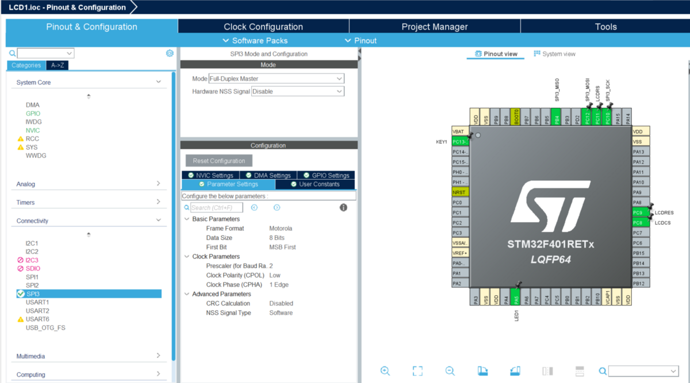This screenshot has height=383, width=690.
Task: Switch to the Tools tab
Action: coord(605,26)
